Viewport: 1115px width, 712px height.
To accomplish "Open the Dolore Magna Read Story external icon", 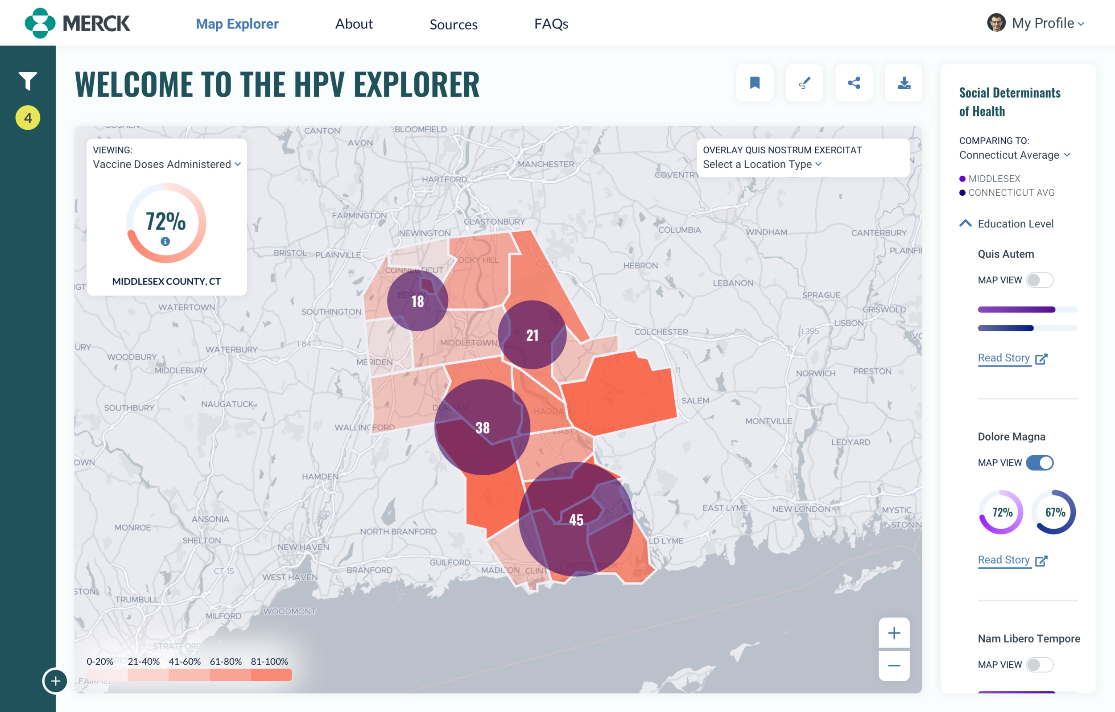I will click(1041, 560).
